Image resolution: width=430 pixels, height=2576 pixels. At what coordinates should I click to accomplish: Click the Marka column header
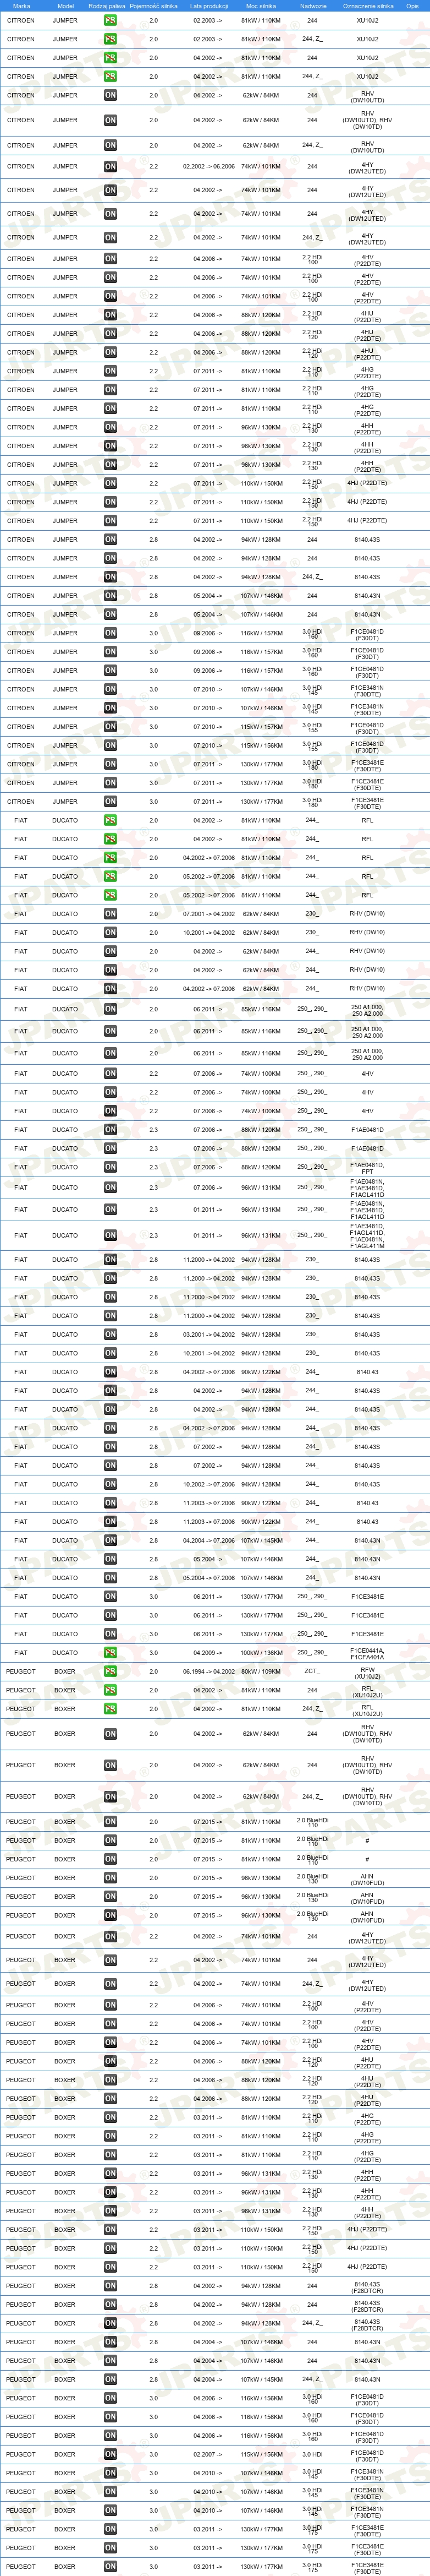click(x=21, y=6)
